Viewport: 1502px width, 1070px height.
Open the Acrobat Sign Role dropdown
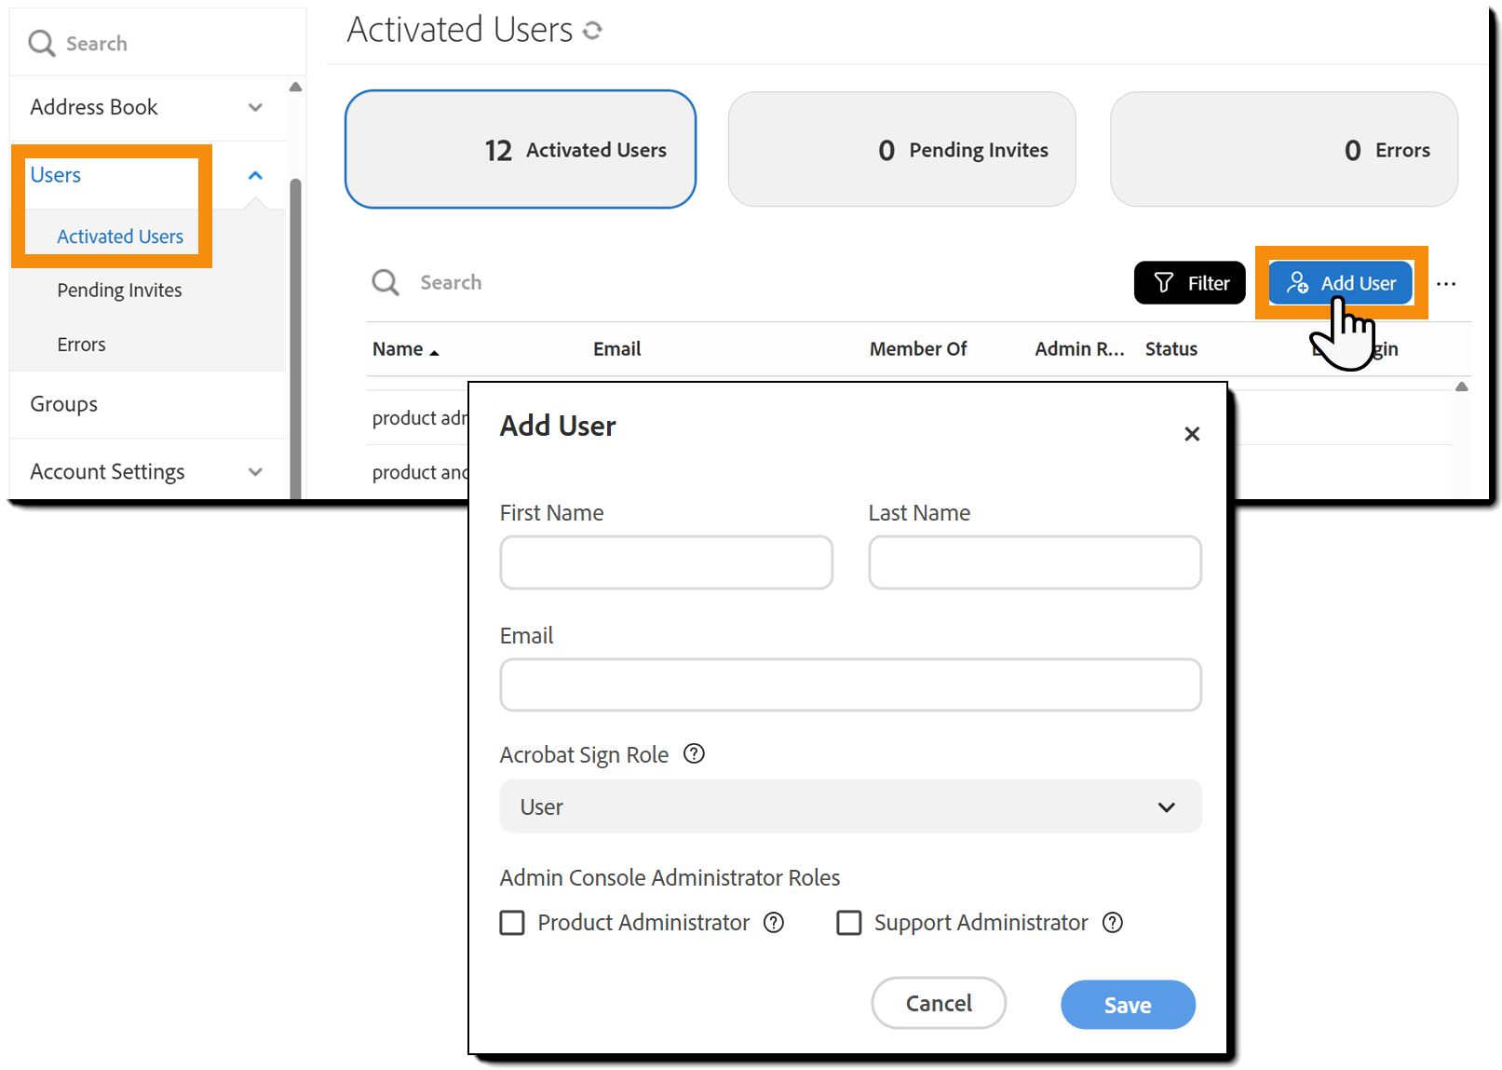click(850, 806)
